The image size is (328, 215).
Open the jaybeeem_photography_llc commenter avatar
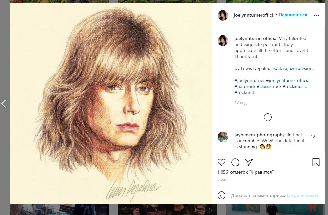coord(223,137)
